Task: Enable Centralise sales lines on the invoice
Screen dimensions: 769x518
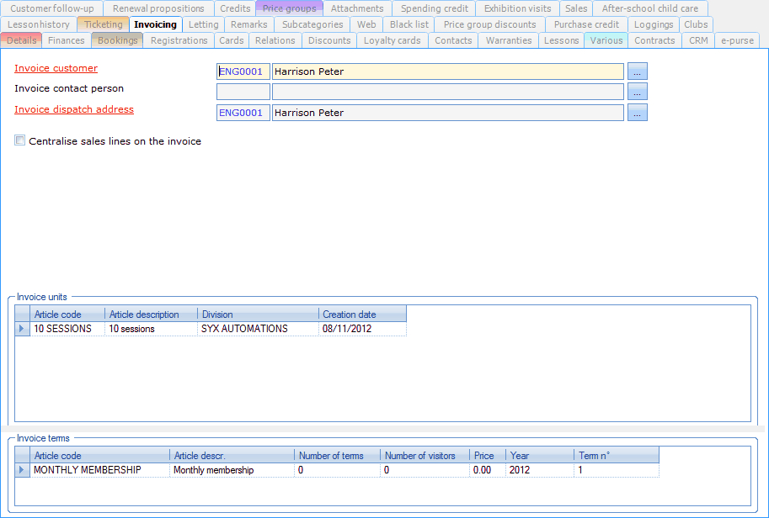Action: pos(20,141)
